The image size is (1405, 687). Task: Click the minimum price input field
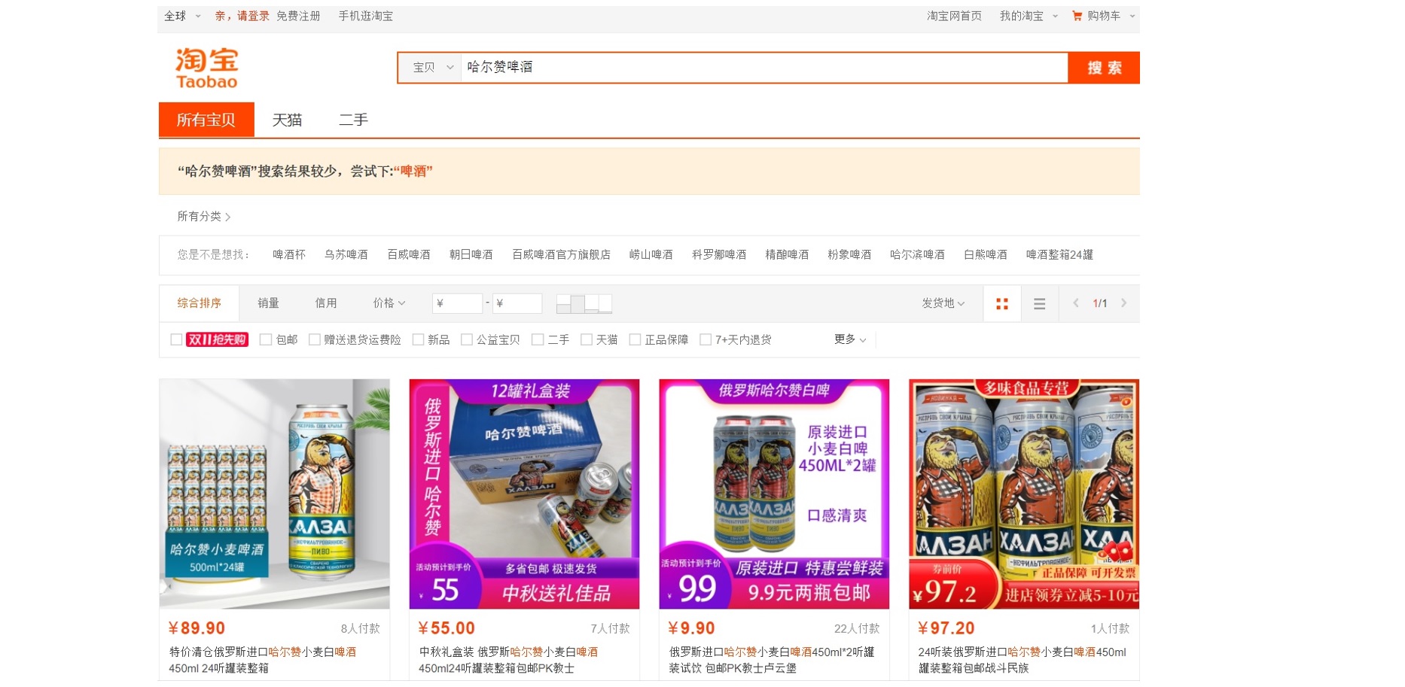tap(458, 303)
